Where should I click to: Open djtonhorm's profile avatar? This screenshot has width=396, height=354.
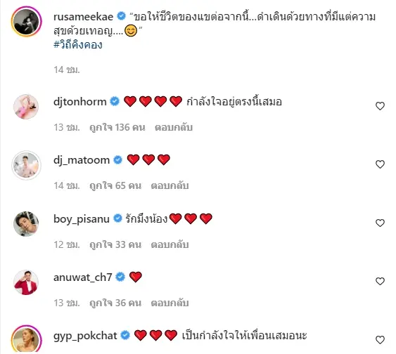pos(26,106)
